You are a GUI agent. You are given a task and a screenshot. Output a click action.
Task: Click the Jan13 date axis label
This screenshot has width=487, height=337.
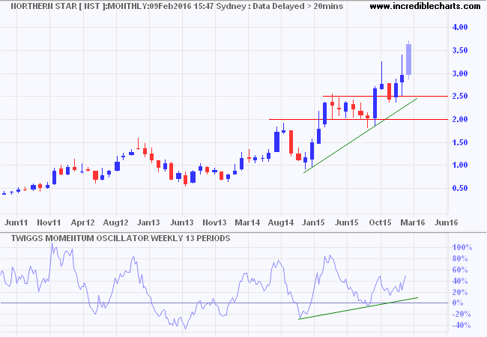[x=148, y=222]
